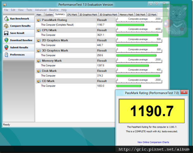Open the 3D Graphics Mark tab

(108, 15)
